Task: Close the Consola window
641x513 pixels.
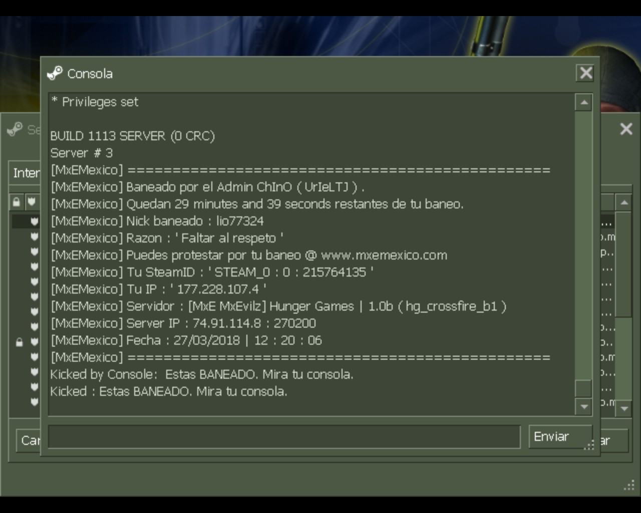Action: [x=585, y=73]
